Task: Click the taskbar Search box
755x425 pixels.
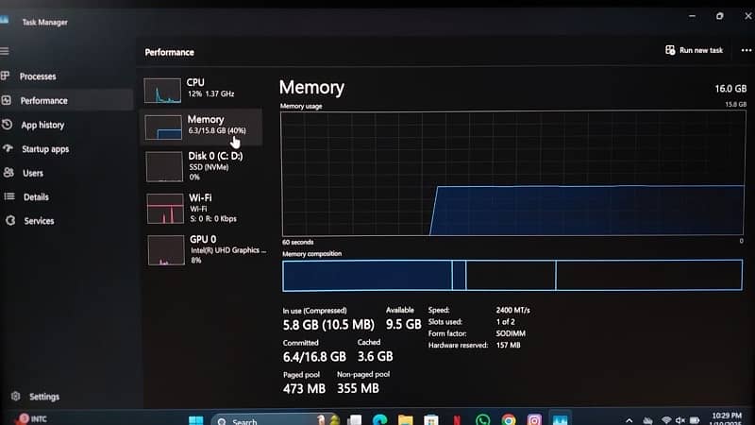Action: click(247, 420)
